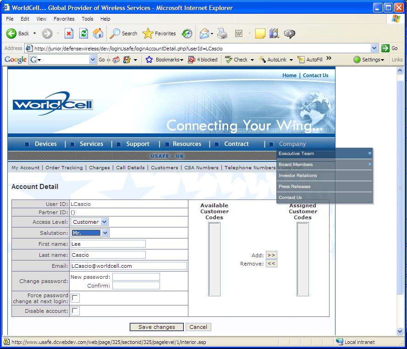Tick the Disable account checkbox
The image size is (407, 349).
(x=75, y=311)
